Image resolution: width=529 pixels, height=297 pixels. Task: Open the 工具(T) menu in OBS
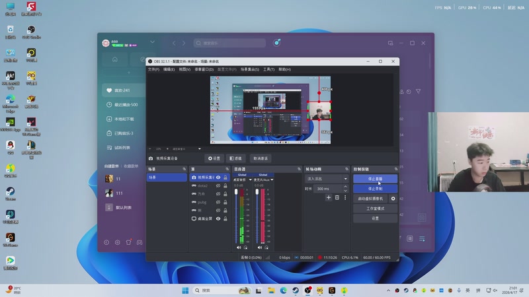268,69
